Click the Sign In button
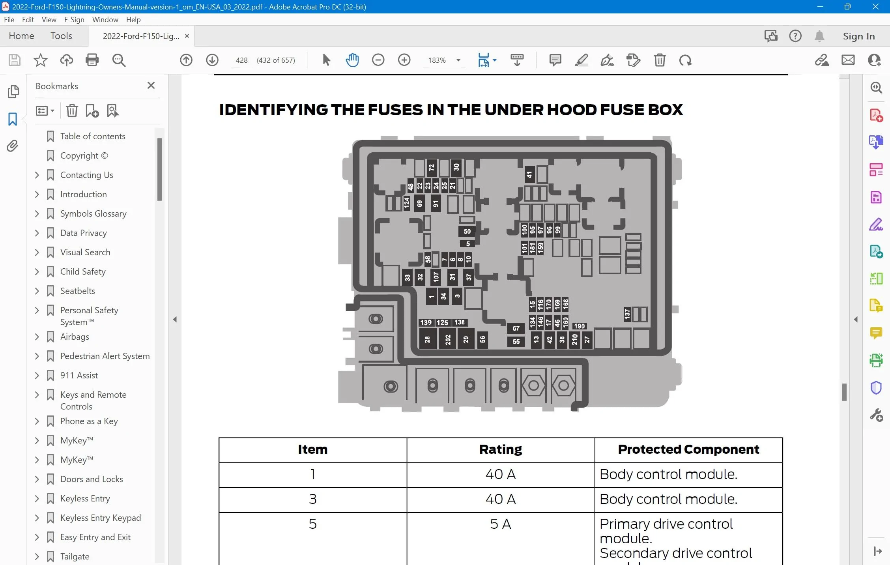Image resolution: width=890 pixels, height=565 pixels. (858, 36)
